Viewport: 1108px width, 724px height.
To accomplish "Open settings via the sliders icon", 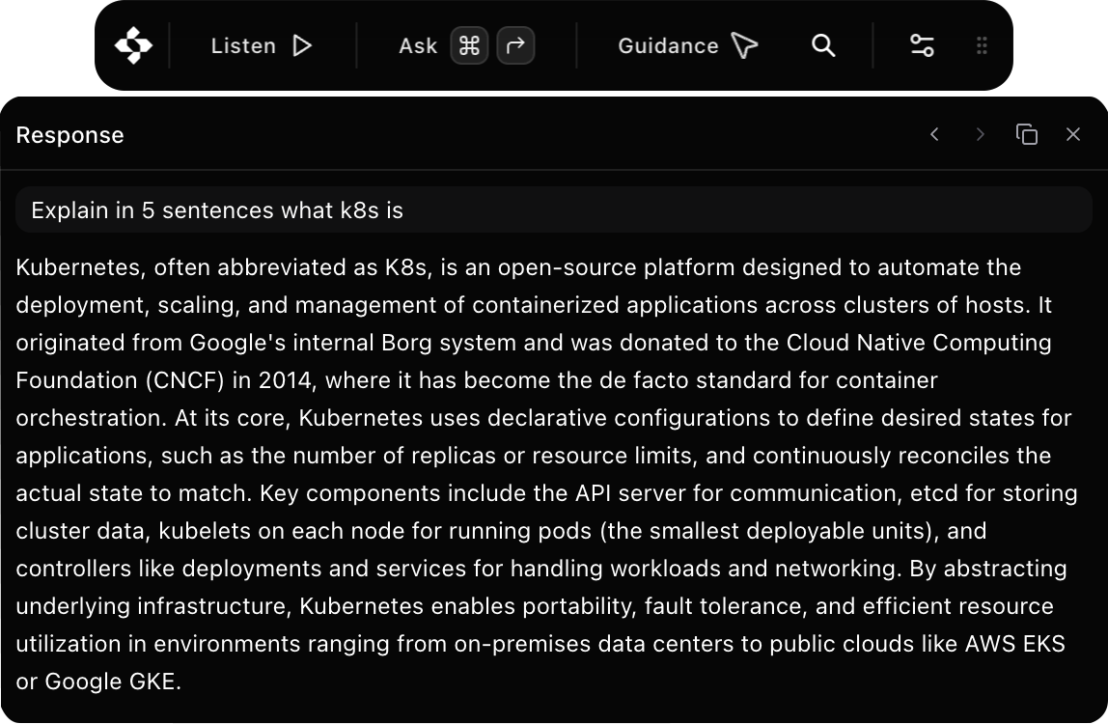I will (922, 45).
